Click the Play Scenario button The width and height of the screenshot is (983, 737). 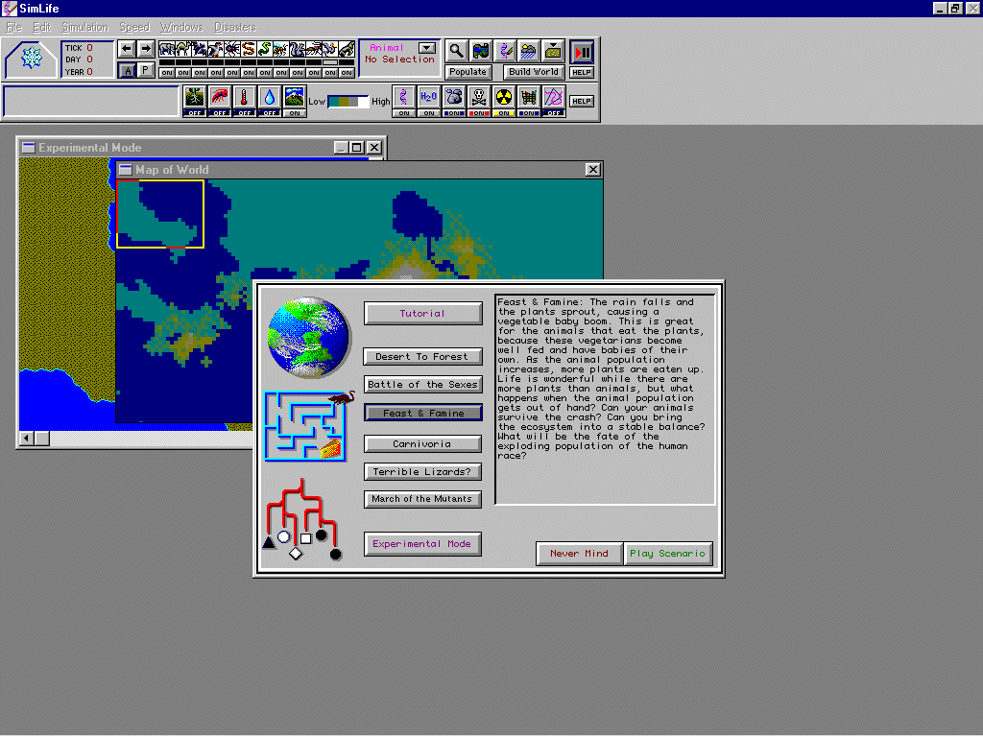[668, 554]
